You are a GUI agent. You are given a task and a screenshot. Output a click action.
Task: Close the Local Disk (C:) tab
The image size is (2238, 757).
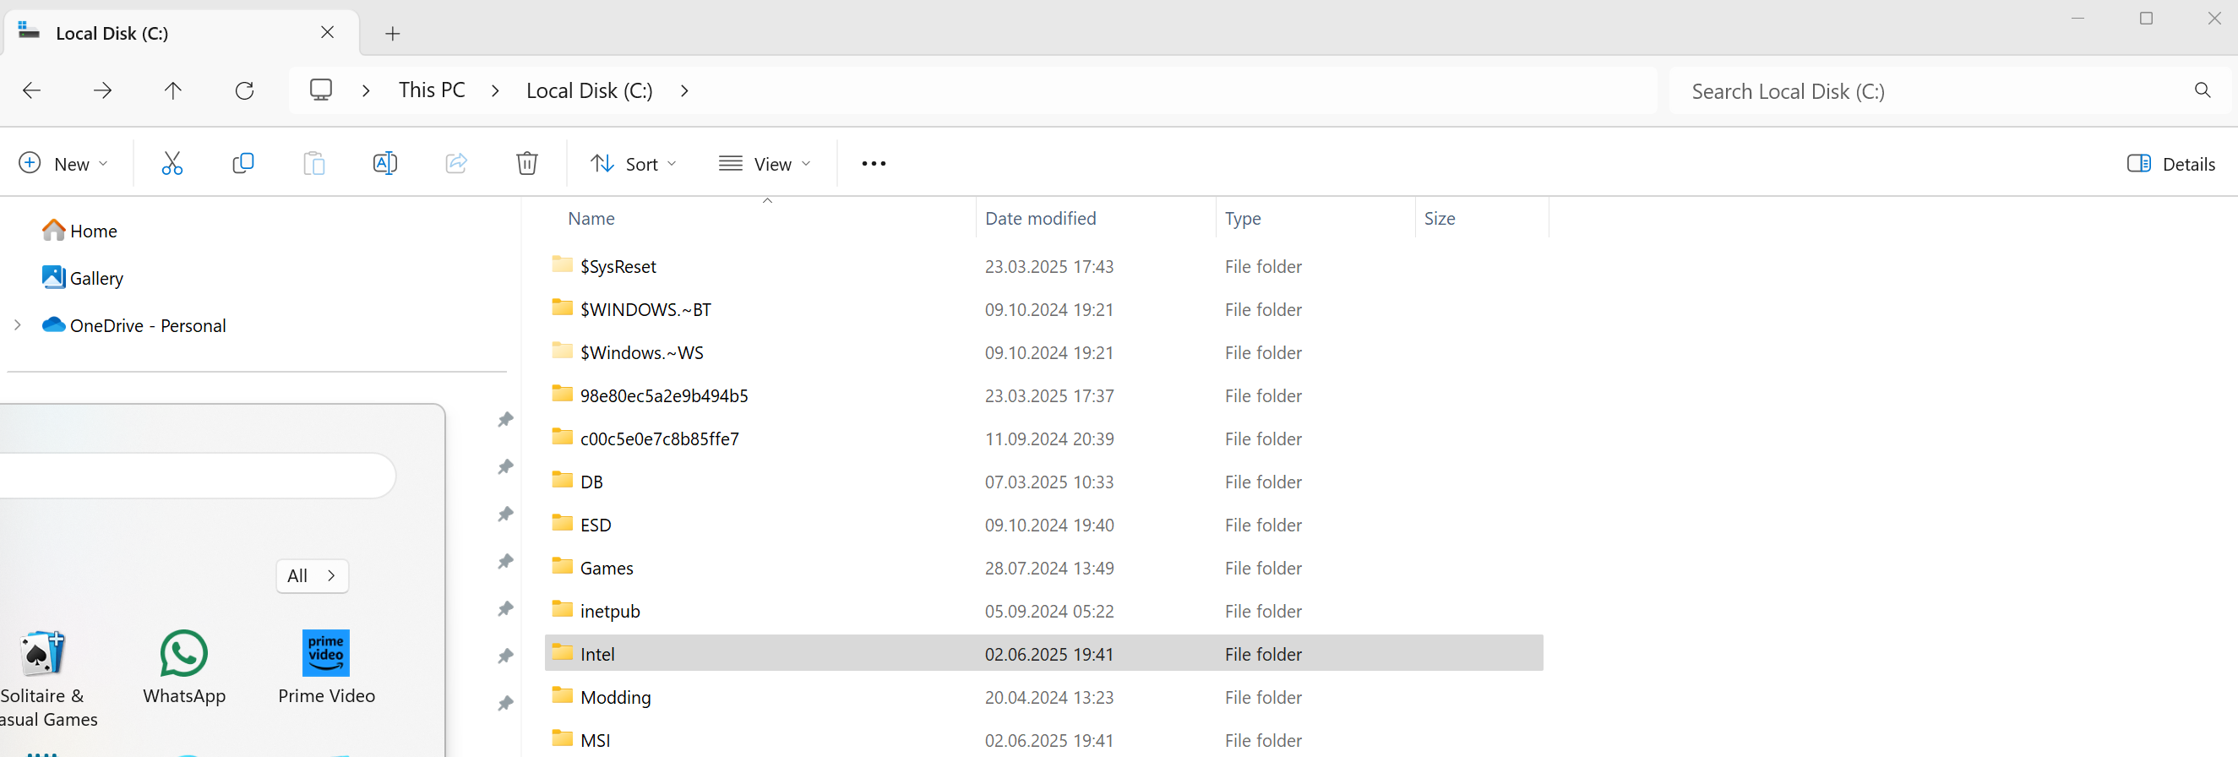click(x=328, y=32)
